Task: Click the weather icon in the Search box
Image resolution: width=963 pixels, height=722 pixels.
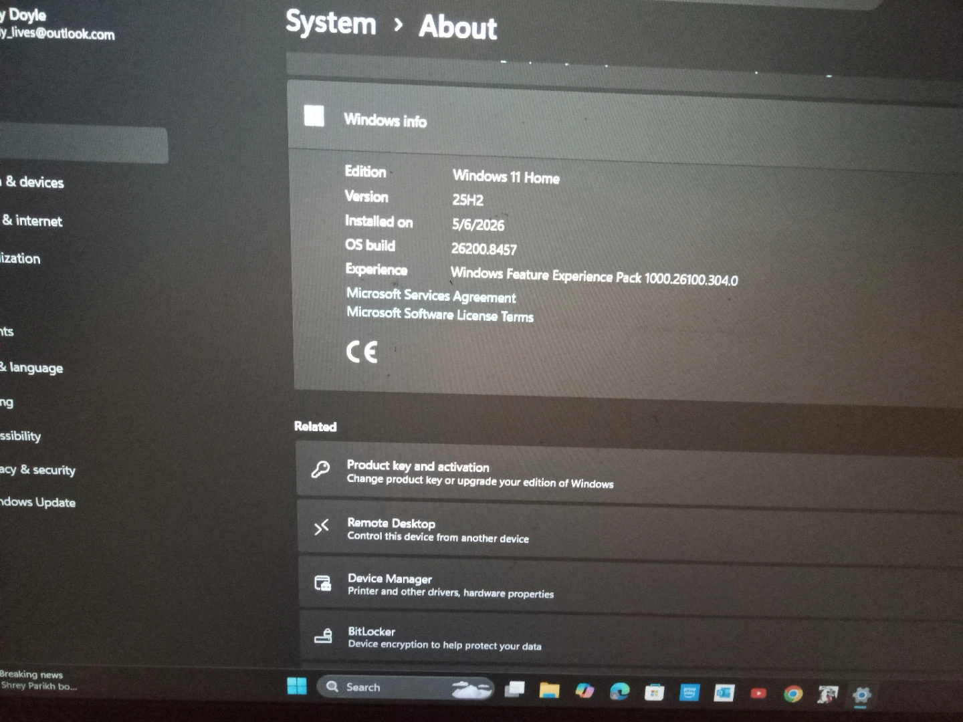Action: [x=472, y=689]
